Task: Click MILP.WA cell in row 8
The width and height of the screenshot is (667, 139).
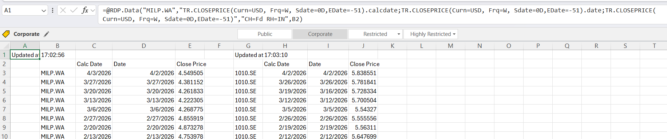Action: click(58, 118)
